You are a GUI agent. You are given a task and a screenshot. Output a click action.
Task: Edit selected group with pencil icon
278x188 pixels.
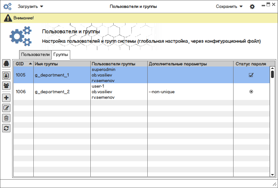(6, 108)
